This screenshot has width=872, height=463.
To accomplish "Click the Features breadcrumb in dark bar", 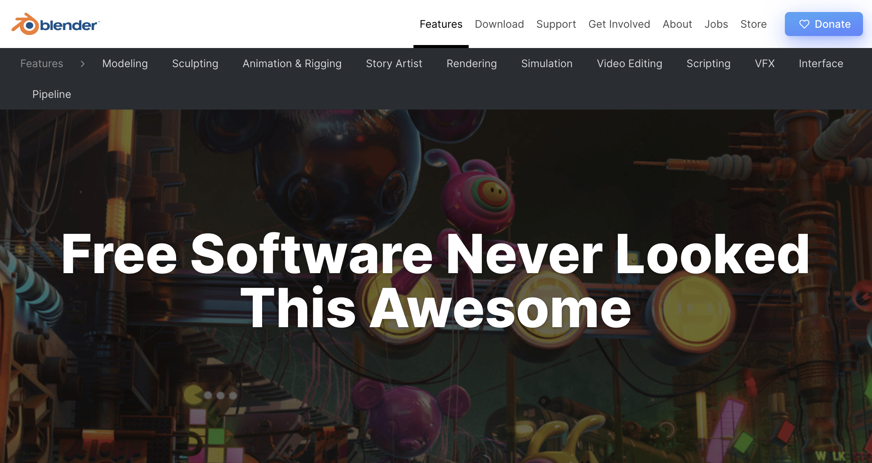I will pos(42,63).
